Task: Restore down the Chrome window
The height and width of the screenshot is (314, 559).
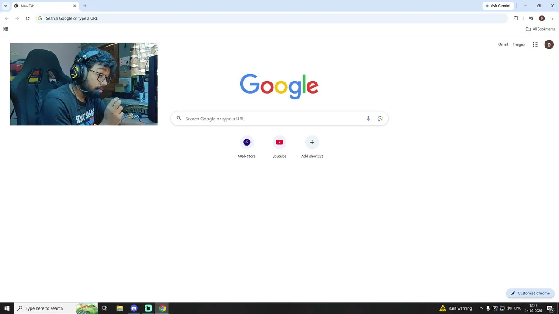Action: pos(538,6)
